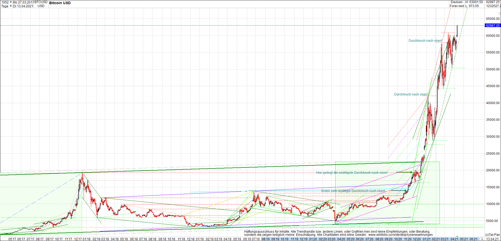Select the 'Durchbruch nach oben!' note near 58000

coord(425,41)
